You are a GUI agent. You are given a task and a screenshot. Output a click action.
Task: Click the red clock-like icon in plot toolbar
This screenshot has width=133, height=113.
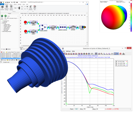[121, 54]
